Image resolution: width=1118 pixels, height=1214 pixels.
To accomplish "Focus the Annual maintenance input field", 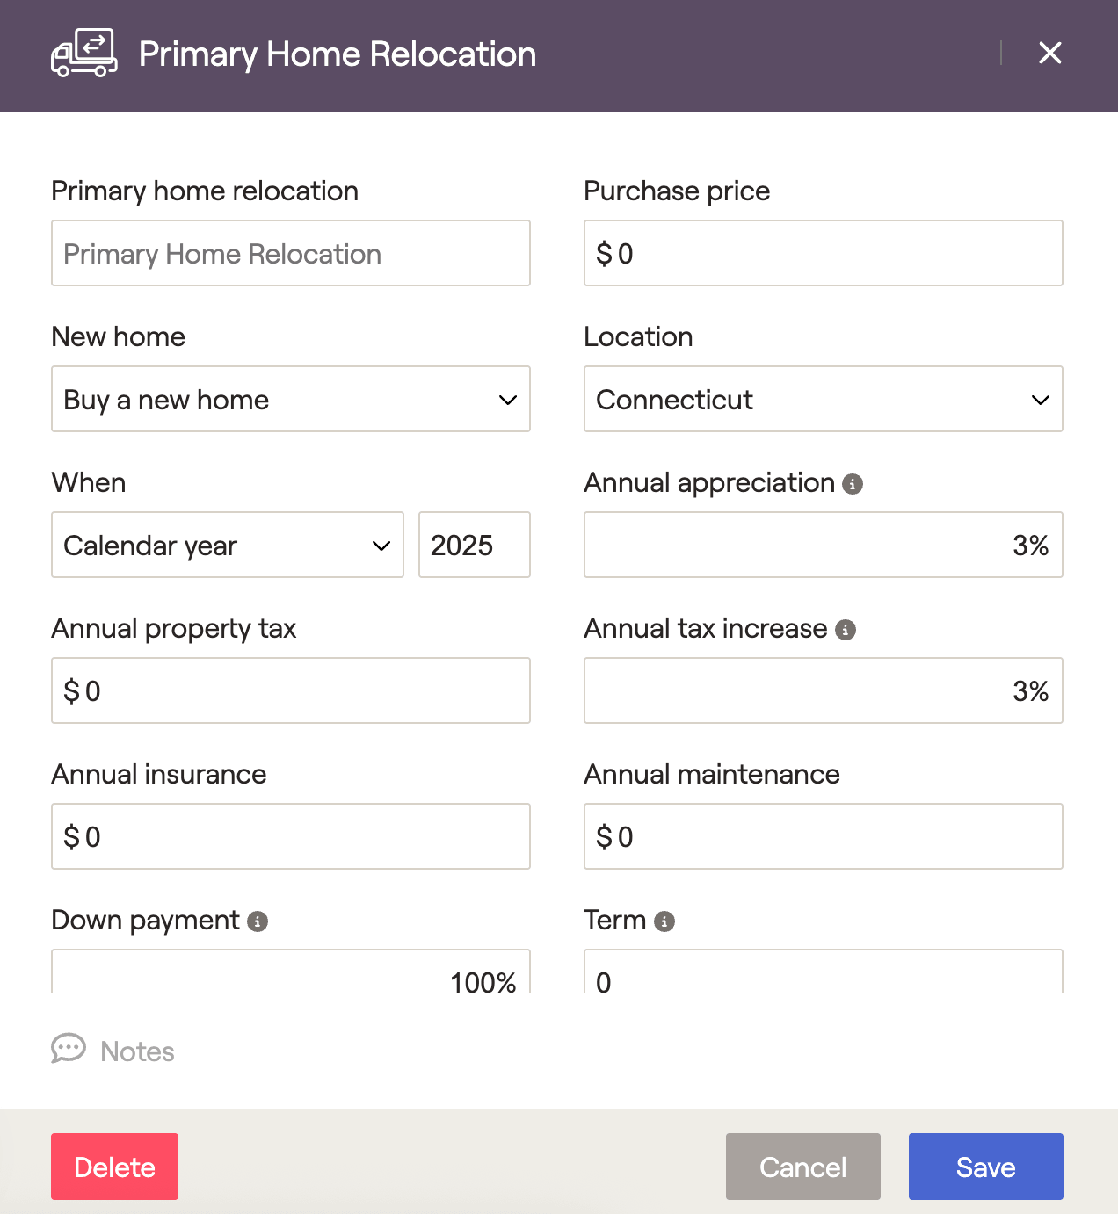I will [823, 837].
